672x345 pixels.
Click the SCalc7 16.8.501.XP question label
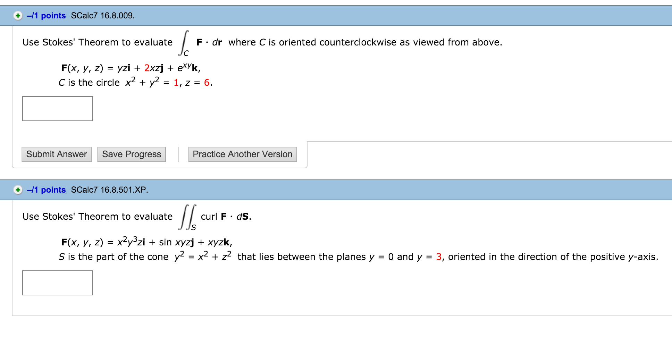109,190
